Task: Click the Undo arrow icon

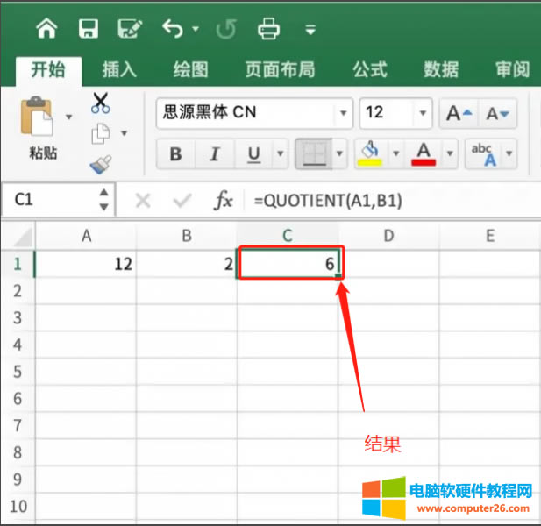Action: point(173,29)
